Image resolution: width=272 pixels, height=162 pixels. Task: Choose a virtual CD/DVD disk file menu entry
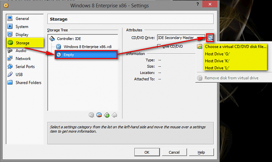(x=236, y=47)
